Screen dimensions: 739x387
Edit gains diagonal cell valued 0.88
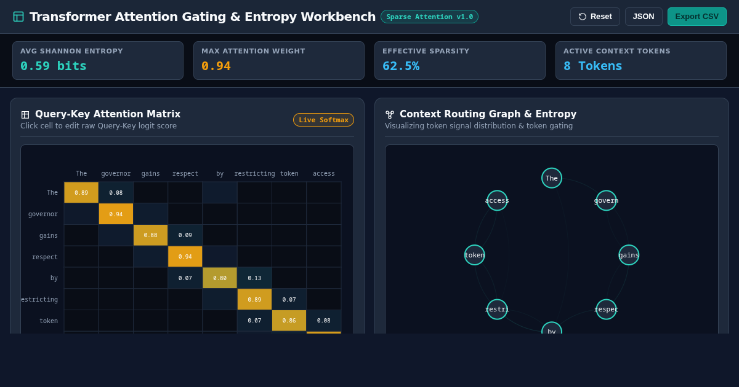coord(150,235)
